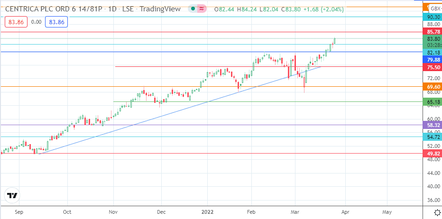Click the 75.50 red price label
This screenshot has width=442, height=219.
(x=433, y=67)
